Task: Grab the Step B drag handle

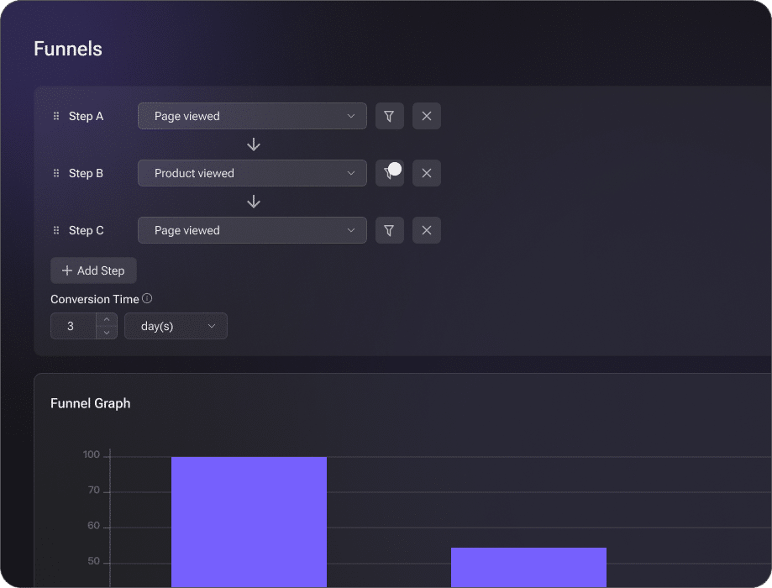Action: tap(56, 173)
